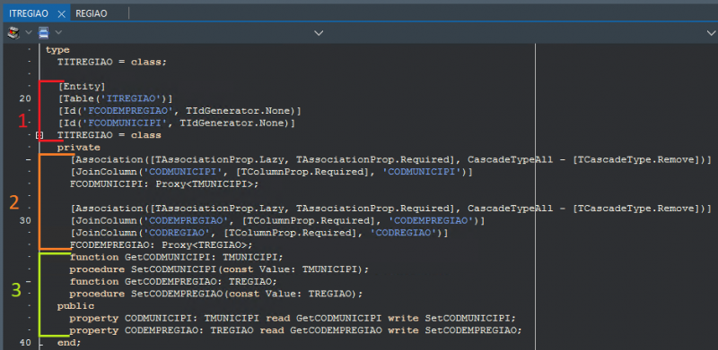
Task: Click the 'private' keyword line
Action: tap(79, 148)
